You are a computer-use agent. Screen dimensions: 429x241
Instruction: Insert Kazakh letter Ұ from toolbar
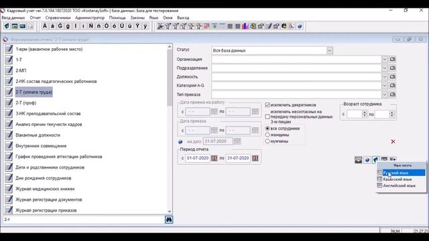click(122, 26)
